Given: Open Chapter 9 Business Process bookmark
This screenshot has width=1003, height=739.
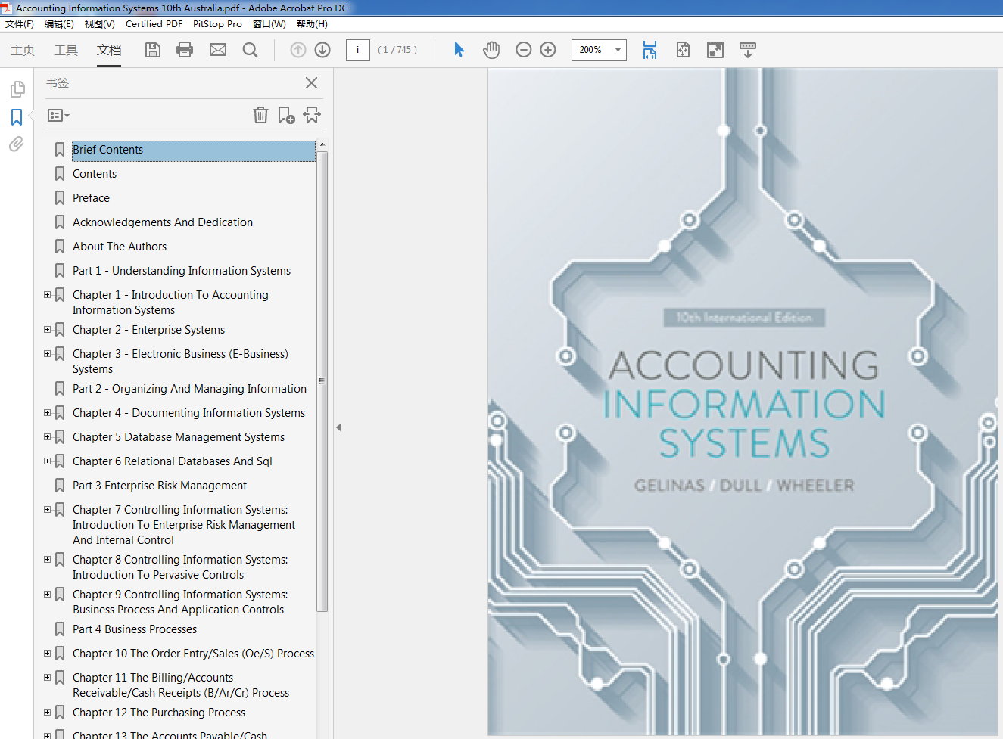Looking at the screenshot, I should point(180,602).
